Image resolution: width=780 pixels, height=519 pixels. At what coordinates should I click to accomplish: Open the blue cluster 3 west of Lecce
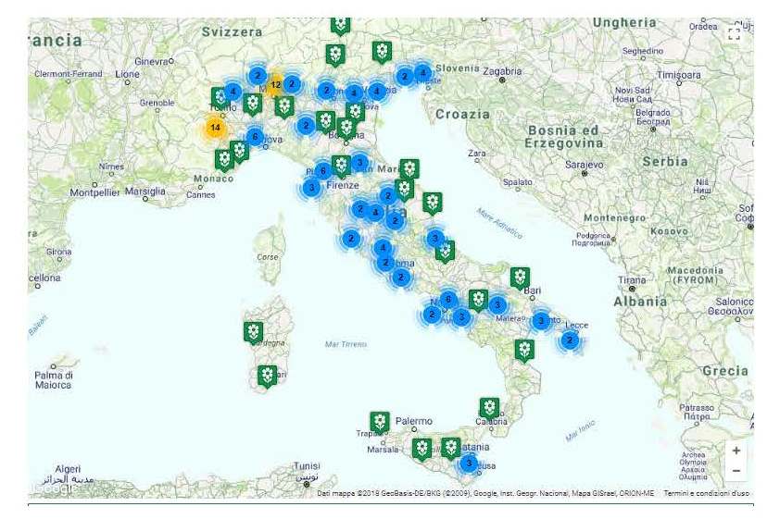point(540,320)
